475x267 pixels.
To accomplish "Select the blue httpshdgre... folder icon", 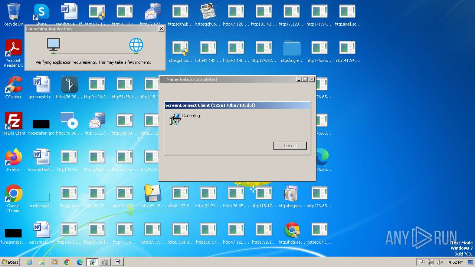I will pos(292,51).
